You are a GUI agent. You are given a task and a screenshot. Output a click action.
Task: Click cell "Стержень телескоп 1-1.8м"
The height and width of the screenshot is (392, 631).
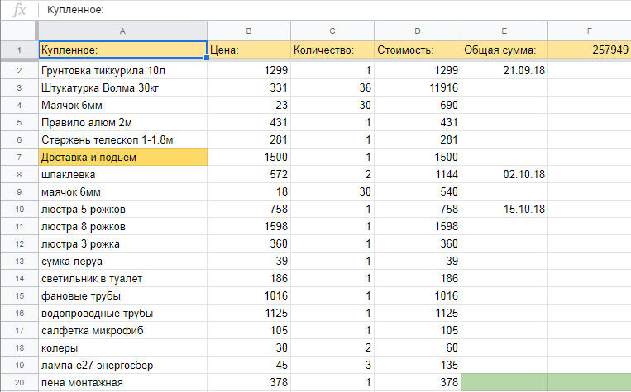point(122,139)
